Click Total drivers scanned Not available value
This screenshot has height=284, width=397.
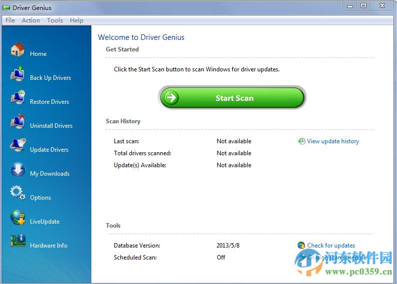[x=234, y=153]
